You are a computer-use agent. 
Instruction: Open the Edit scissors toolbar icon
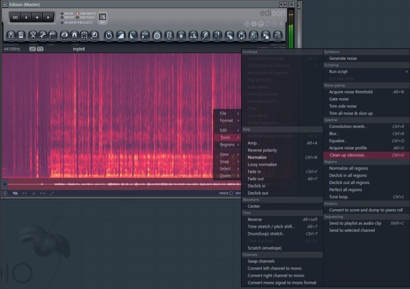tap(33, 35)
